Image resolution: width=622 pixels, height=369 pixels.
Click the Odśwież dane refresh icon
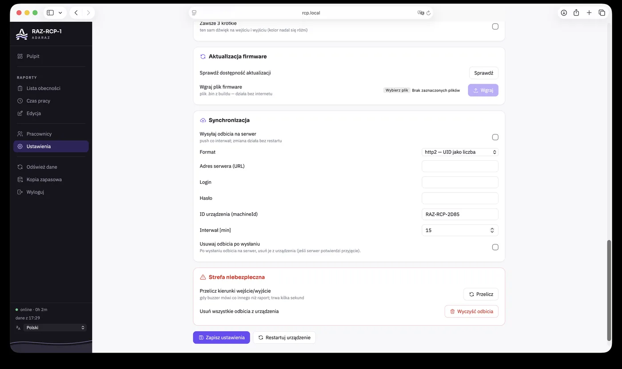pyautogui.click(x=20, y=167)
